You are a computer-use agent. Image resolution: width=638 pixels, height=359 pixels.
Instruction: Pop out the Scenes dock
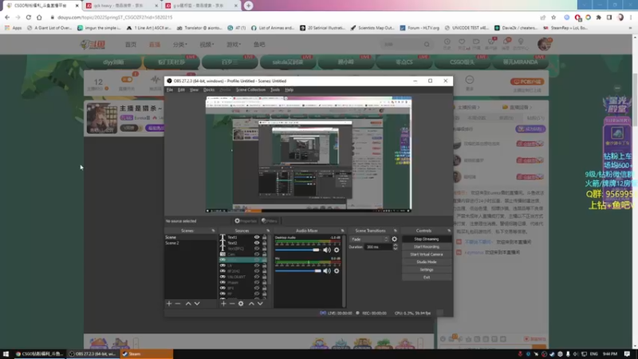[x=213, y=231]
